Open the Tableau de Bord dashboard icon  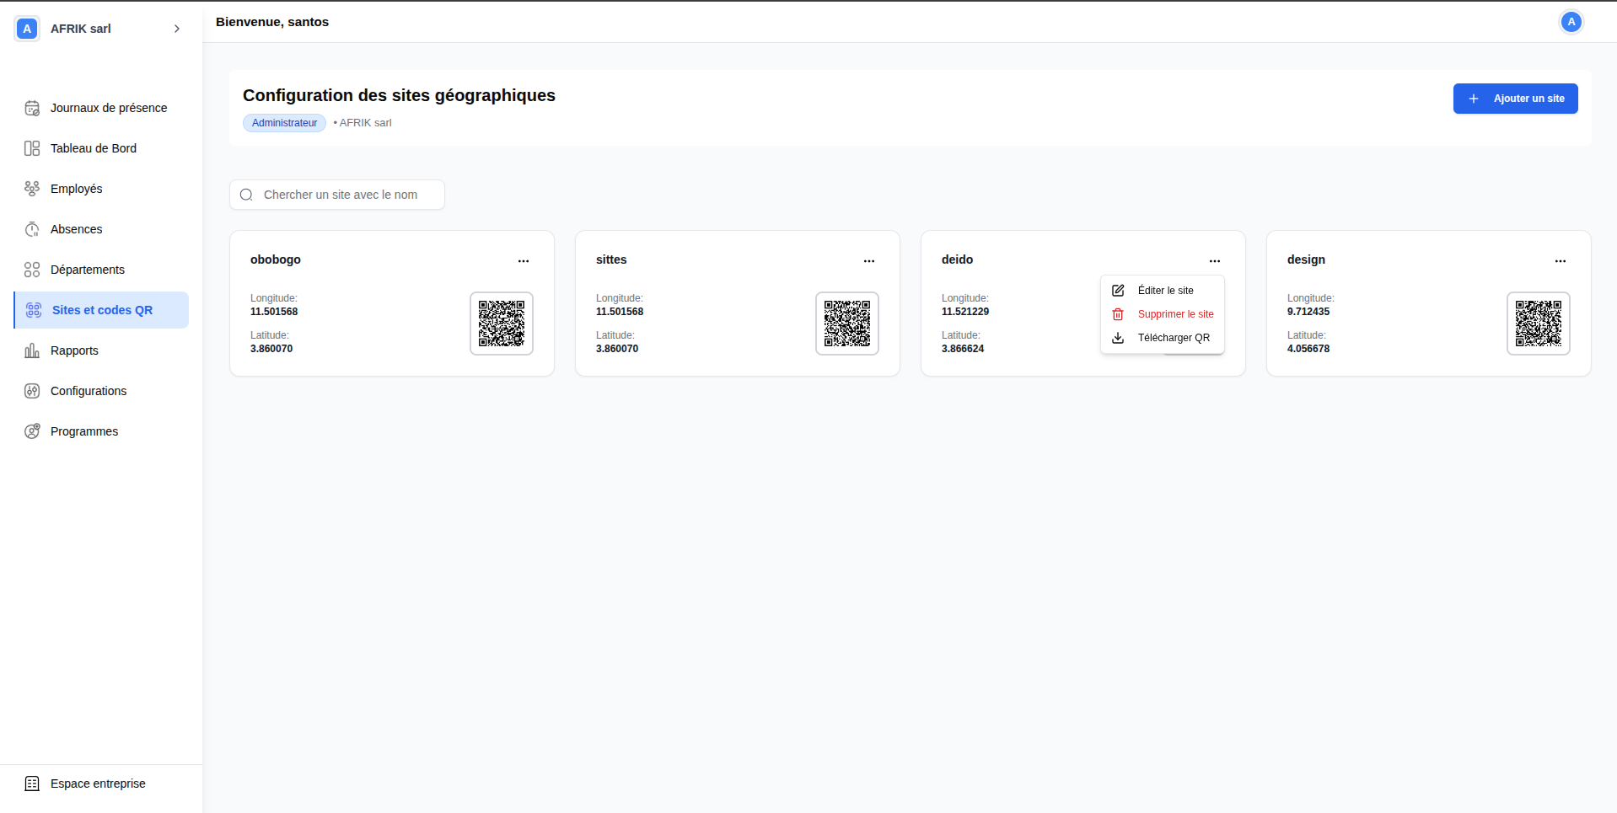[x=31, y=148]
